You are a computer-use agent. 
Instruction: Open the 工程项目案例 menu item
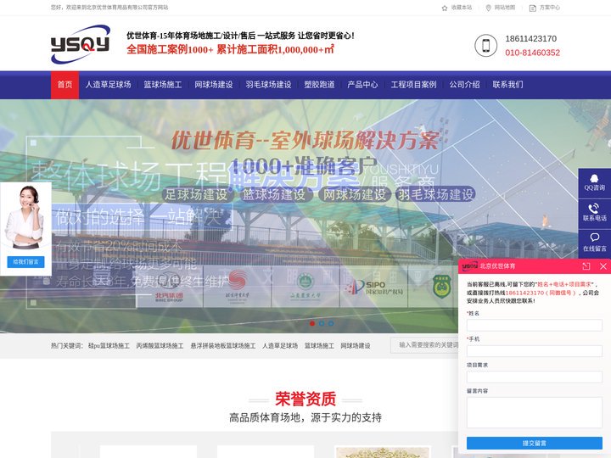413,85
